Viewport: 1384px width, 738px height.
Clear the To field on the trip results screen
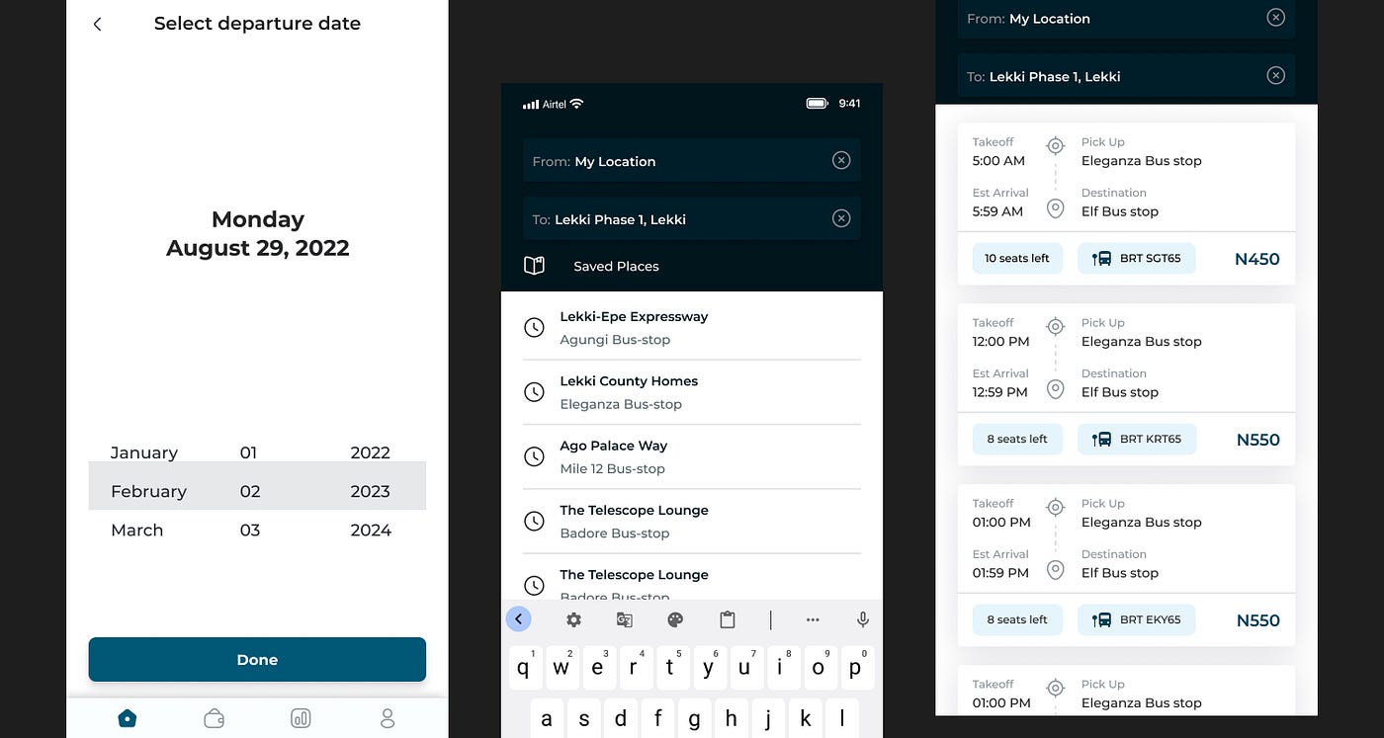coord(1276,75)
